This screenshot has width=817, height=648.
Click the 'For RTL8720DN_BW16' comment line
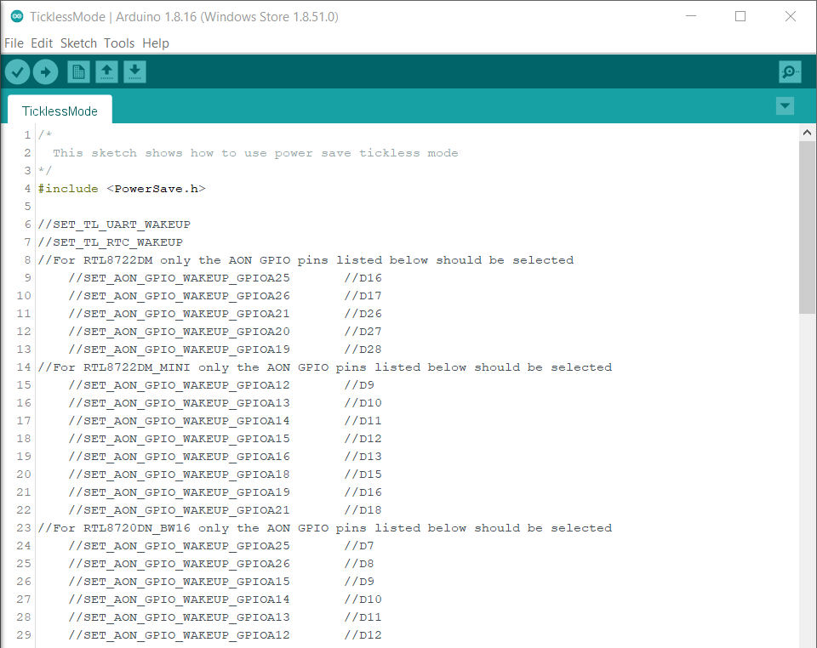click(x=325, y=528)
